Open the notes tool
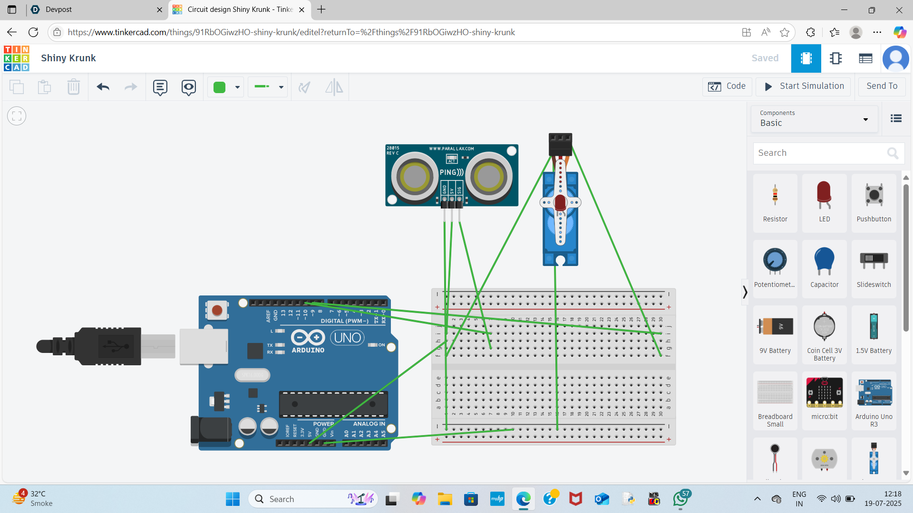Screen dimensions: 913x513 coord(160,87)
